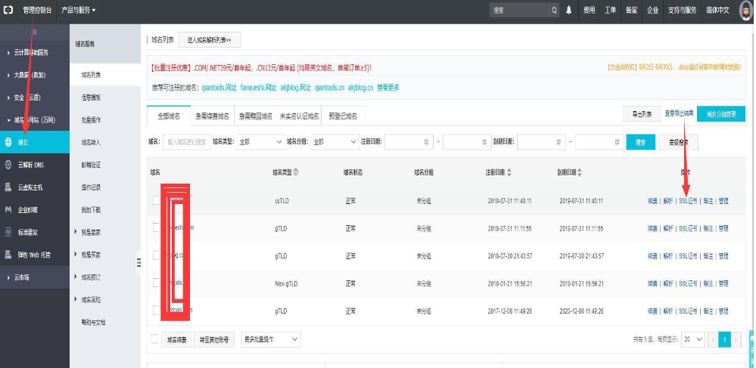
Task: Click 转至其他账号 button
Action: tap(214, 339)
